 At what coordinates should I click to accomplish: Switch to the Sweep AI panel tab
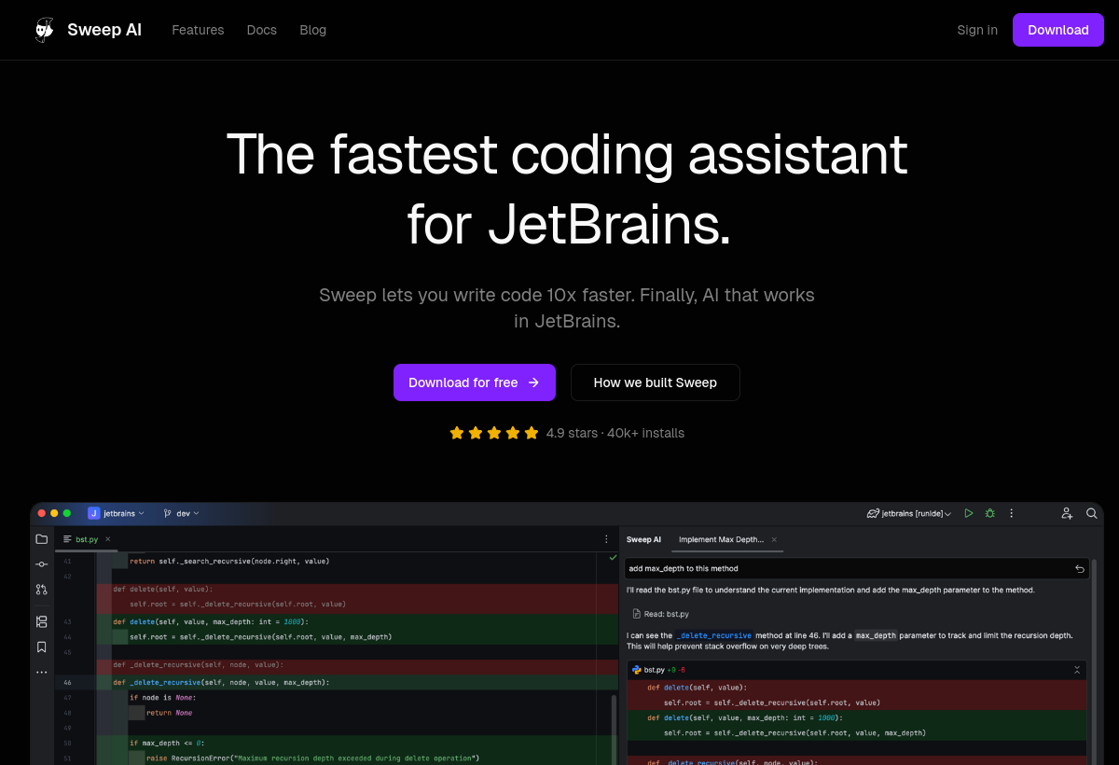pyautogui.click(x=643, y=539)
